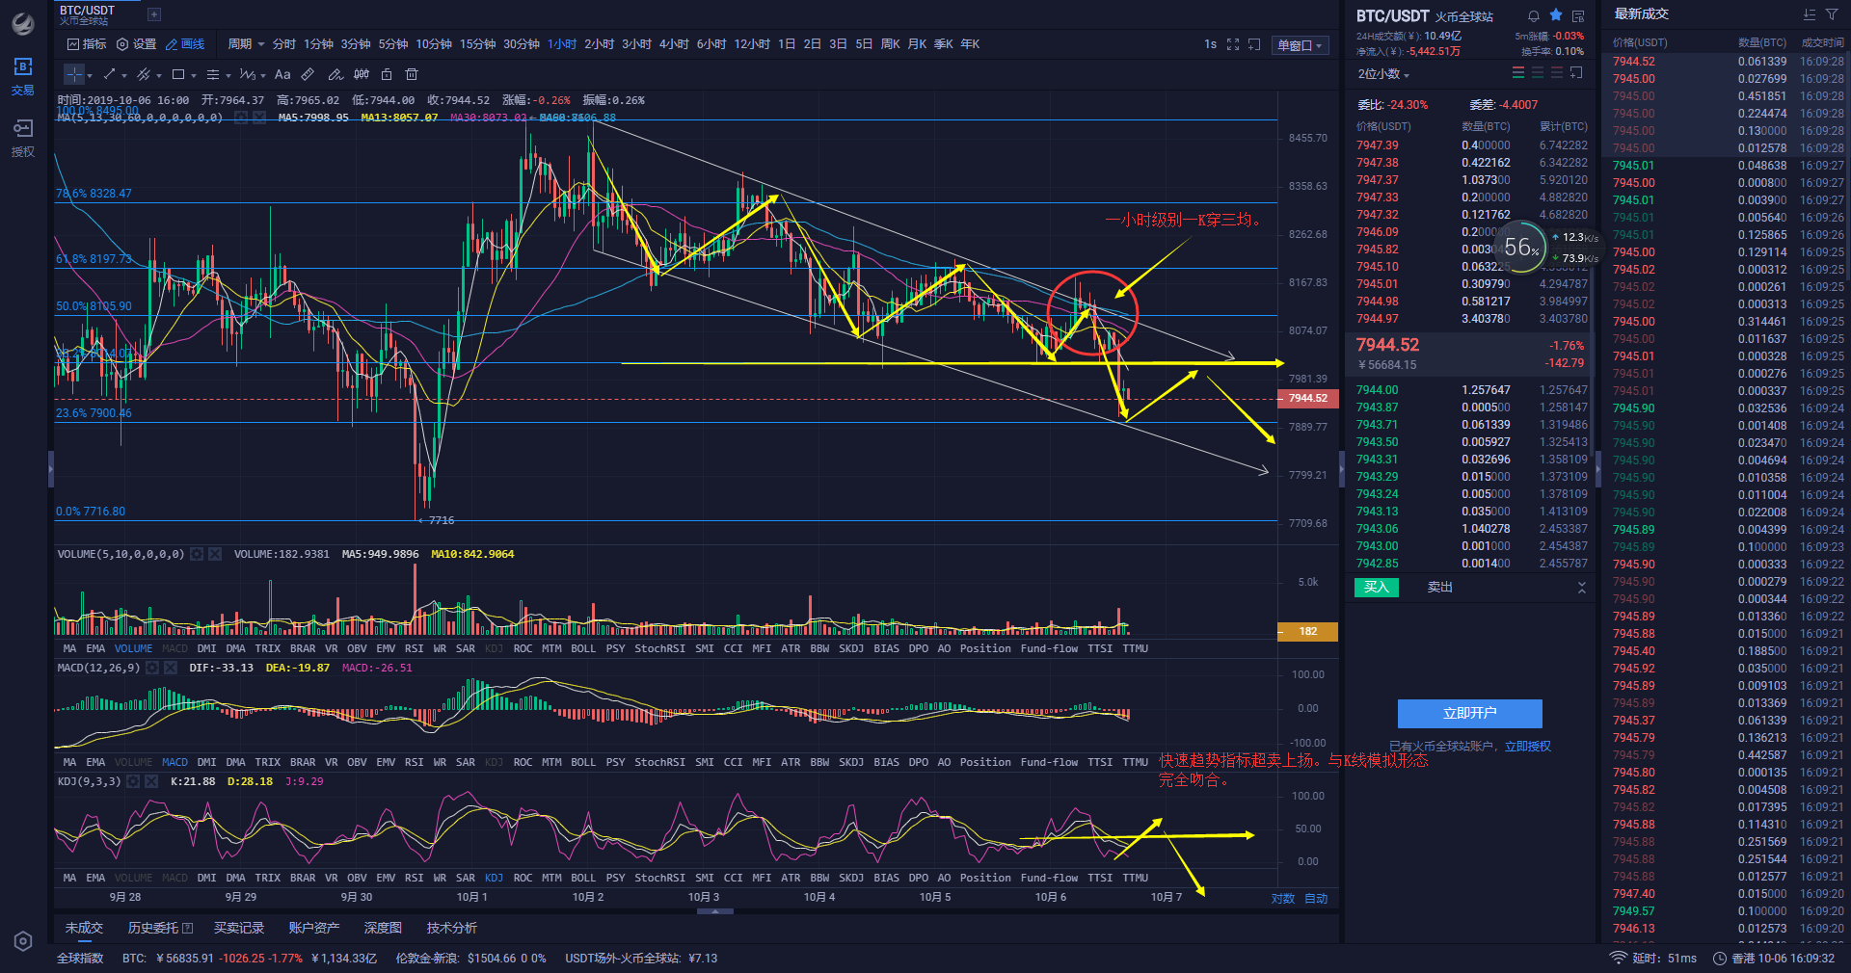
Task: Expand the crosshair tool options arrow
Action: pyautogui.click(x=90, y=75)
